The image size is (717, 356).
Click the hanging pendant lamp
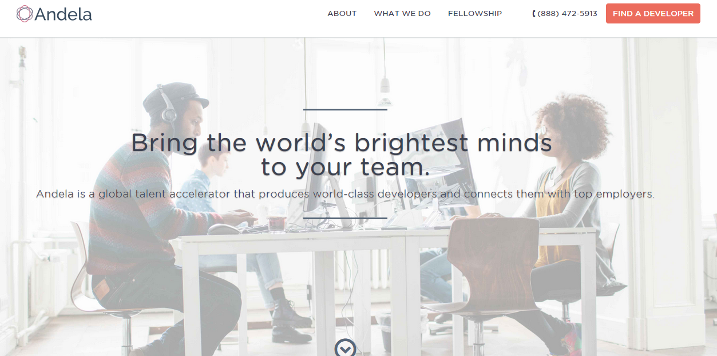pyautogui.click(x=385, y=85)
